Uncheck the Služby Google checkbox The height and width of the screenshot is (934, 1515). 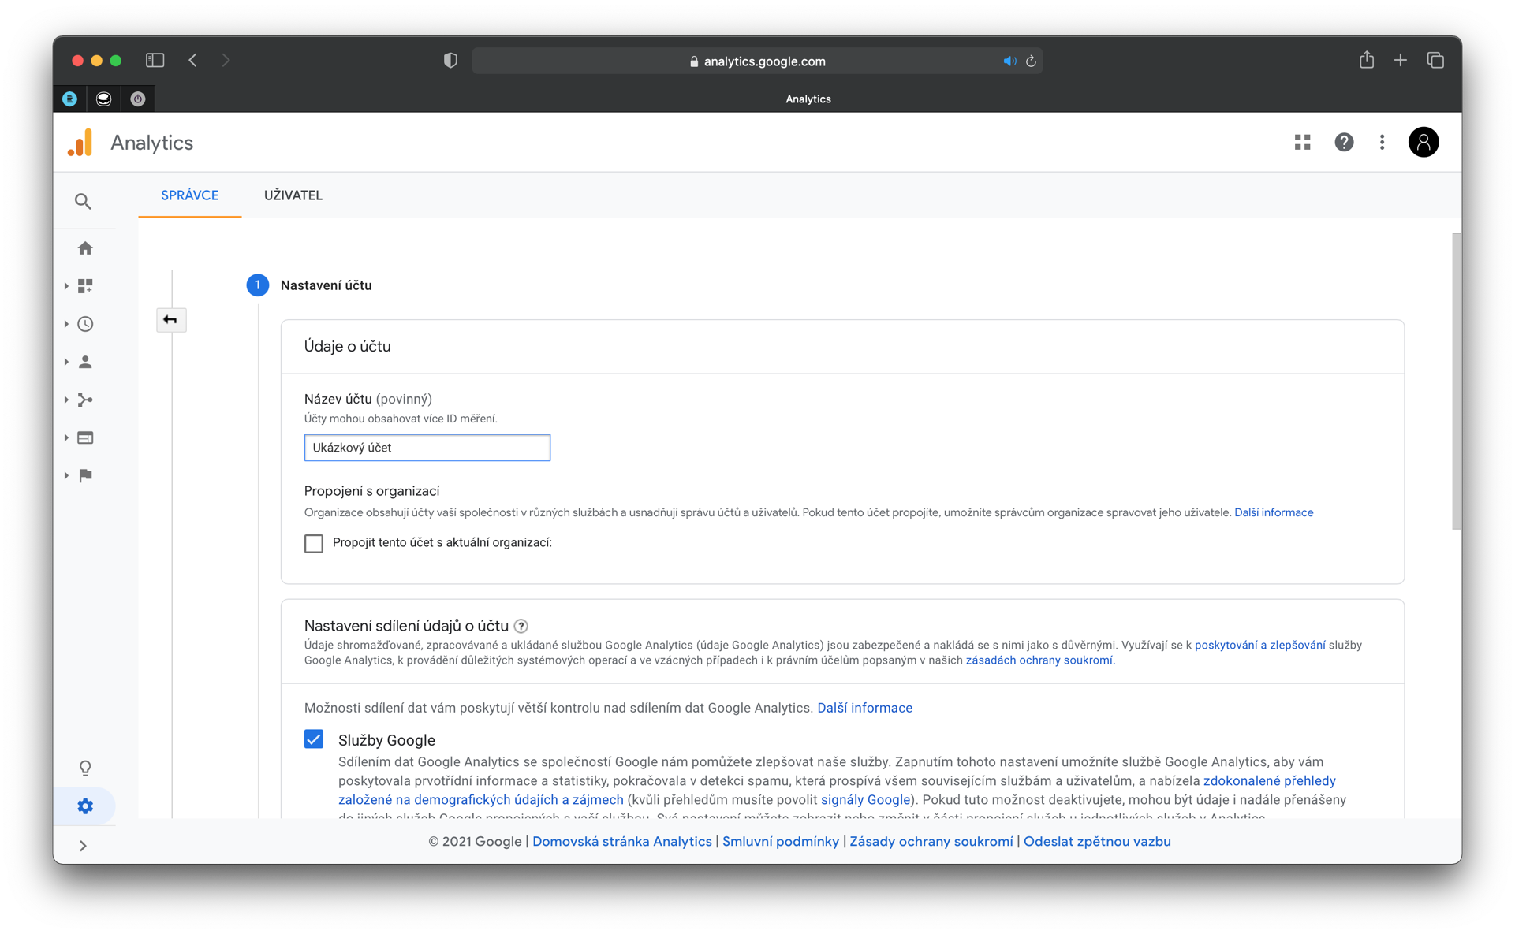(314, 739)
